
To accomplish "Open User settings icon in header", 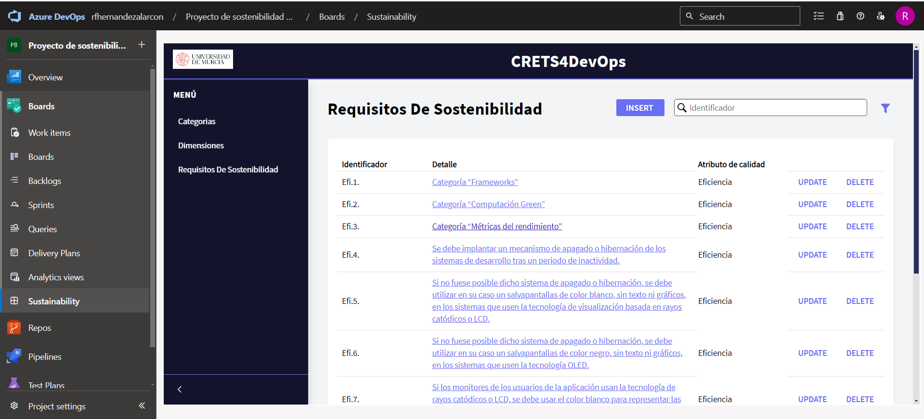I will 881,16.
